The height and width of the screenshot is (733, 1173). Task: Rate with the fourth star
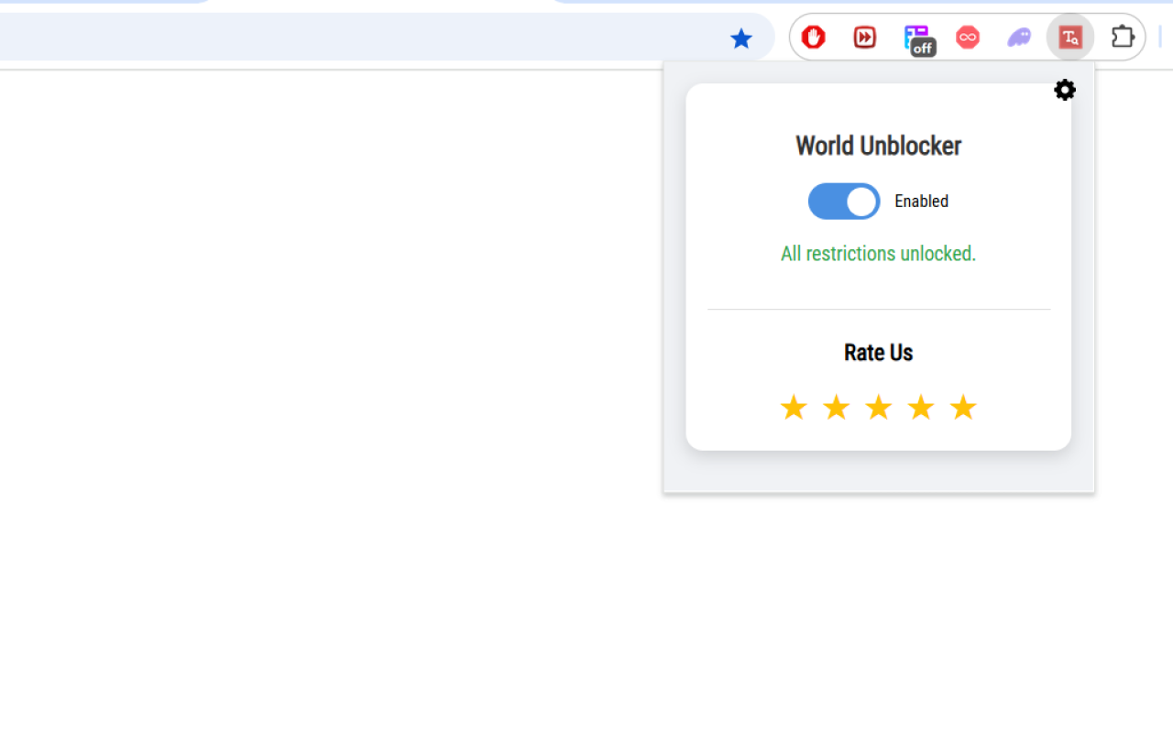(921, 408)
